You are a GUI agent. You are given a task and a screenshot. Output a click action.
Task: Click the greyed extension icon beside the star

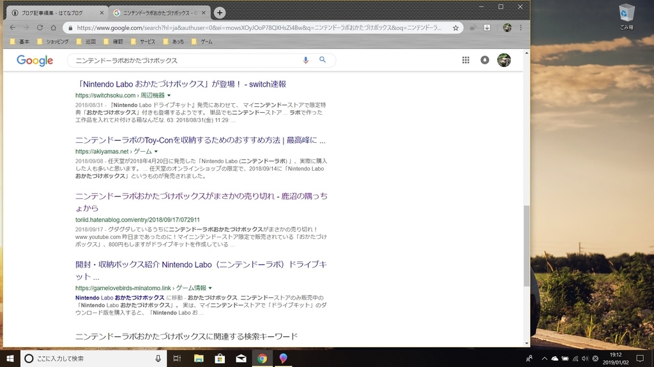click(473, 28)
